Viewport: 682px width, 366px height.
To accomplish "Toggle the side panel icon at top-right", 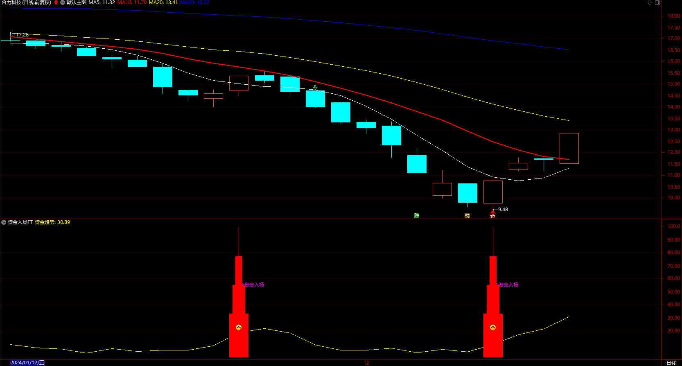I will [657, 2].
